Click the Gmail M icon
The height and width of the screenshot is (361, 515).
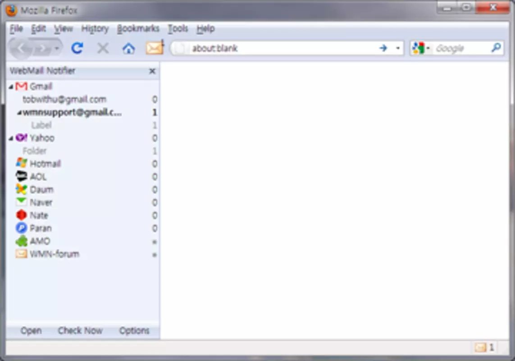tap(21, 86)
